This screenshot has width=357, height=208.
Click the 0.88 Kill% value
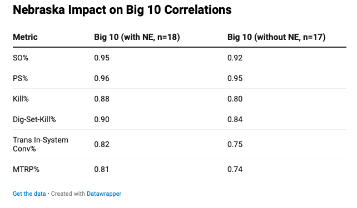(x=102, y=99)
